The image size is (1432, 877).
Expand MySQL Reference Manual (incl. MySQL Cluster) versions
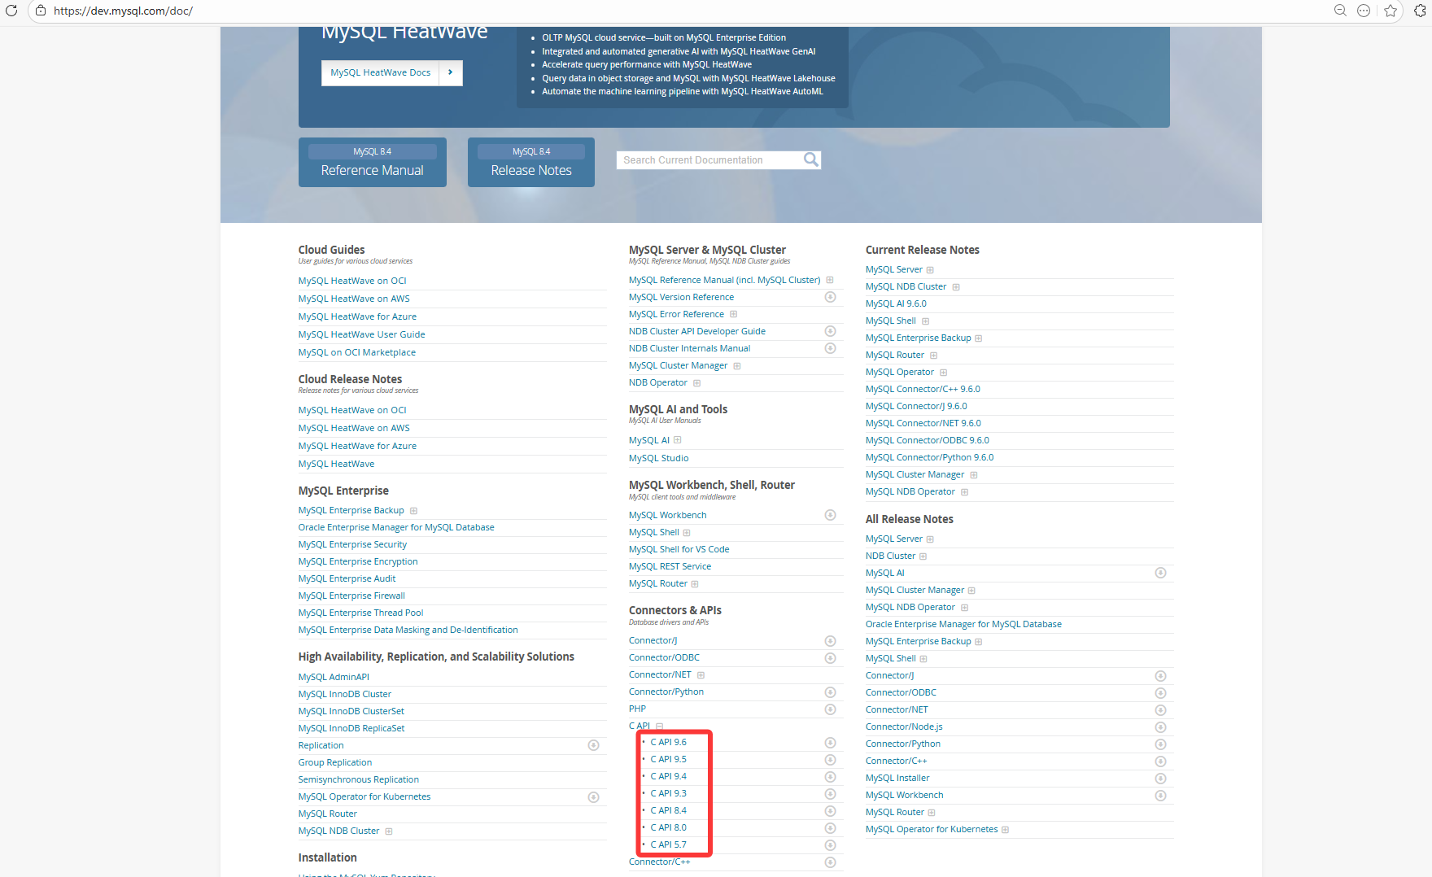(830, 280)
